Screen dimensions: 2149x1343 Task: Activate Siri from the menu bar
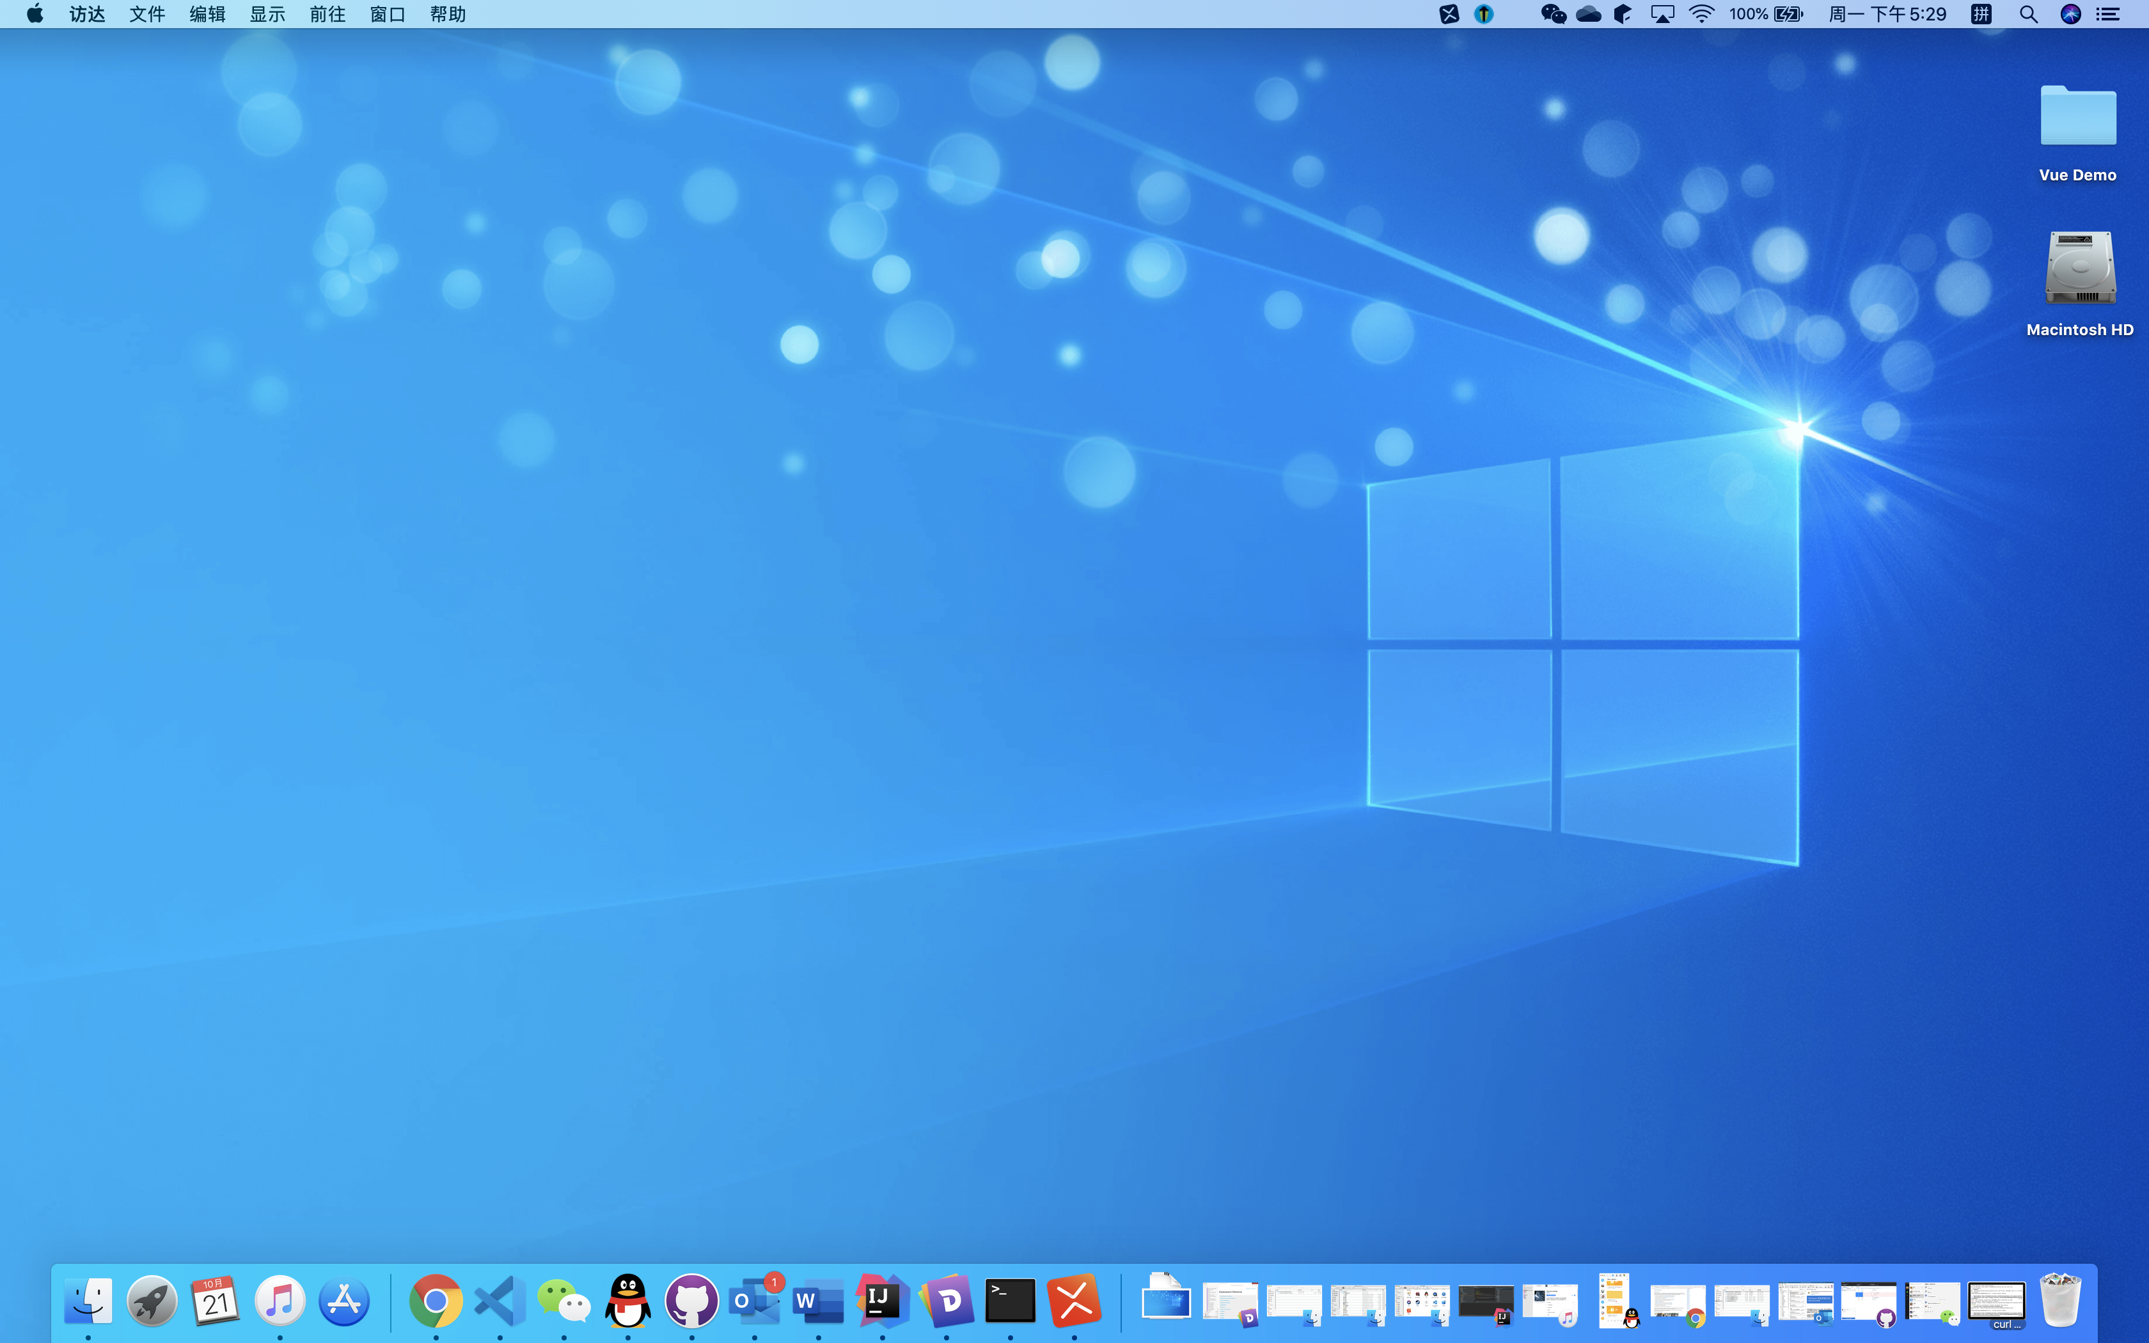point(2071,14)
